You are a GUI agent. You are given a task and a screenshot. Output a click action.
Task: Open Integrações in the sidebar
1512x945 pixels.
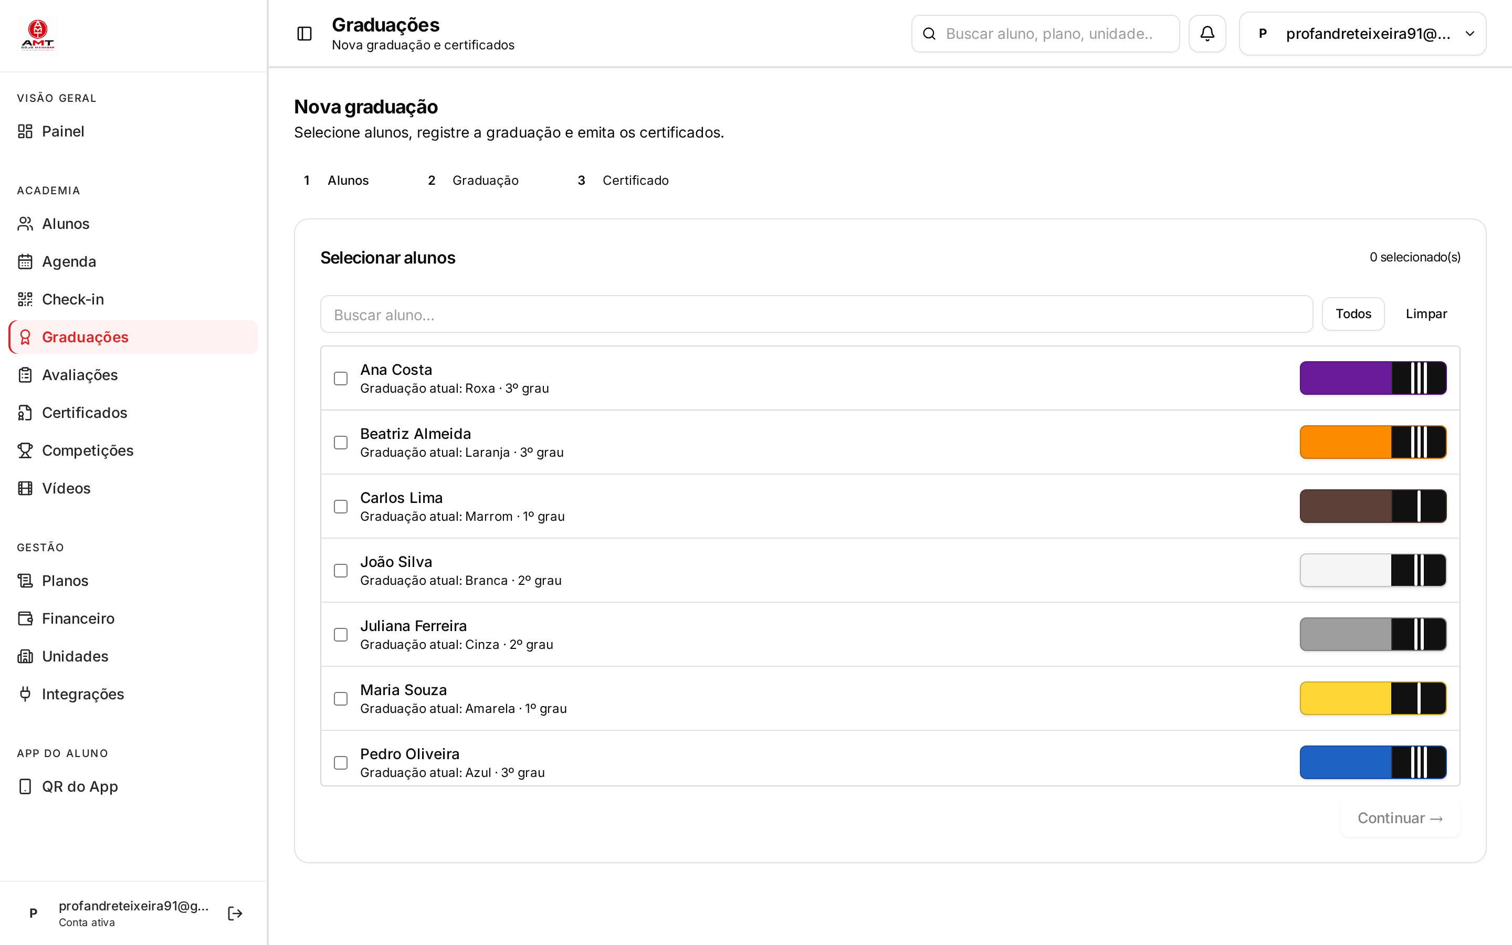(133, 694)
